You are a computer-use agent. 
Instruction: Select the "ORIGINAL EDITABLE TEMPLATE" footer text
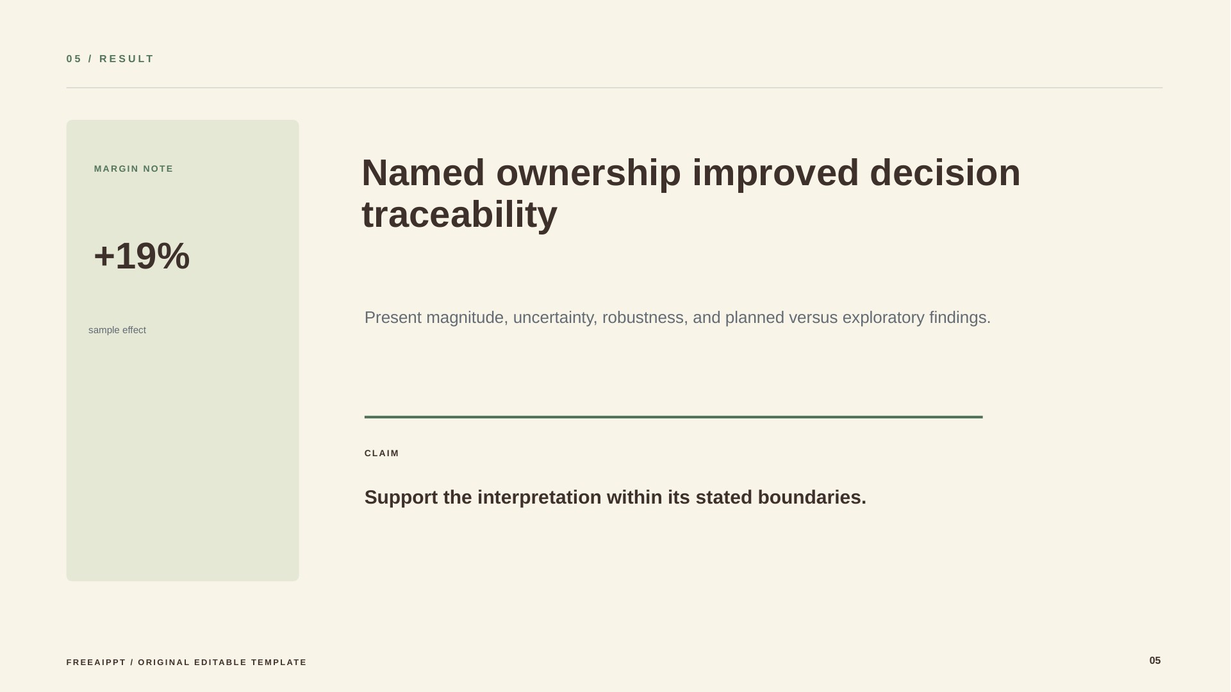click(x=222, y=663)
